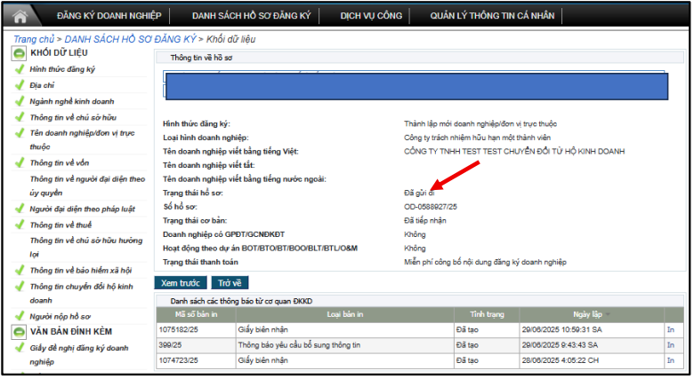Screen dimensions: 694x379
Task: Select QUẢN LÝ THÔNG TIN CÁ NHÂN menu
Action: 492,16
